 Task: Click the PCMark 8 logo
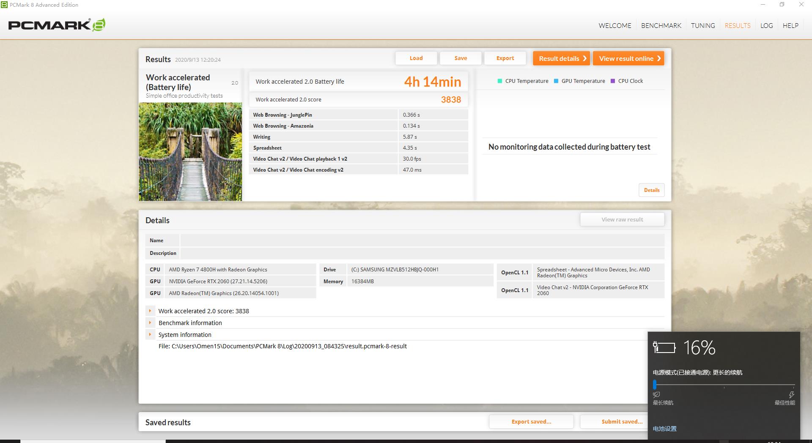tap(57, 25)
